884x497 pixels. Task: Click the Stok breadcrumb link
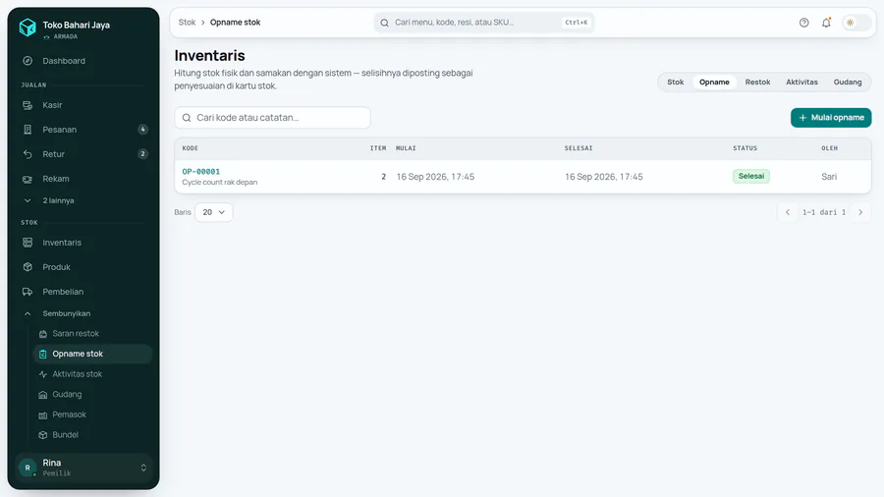[x=187, y=23]
